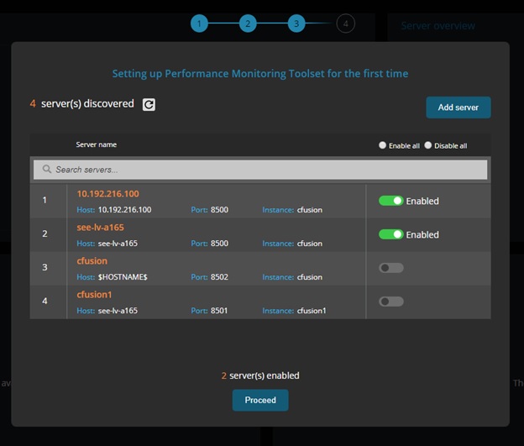Open the 10.192.216.100 server name link
Viewport: 524px width, 446px height.
tap(107, 194)
